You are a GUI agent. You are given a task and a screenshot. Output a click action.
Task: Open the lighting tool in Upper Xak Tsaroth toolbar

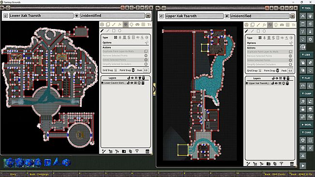pos(276,25)
